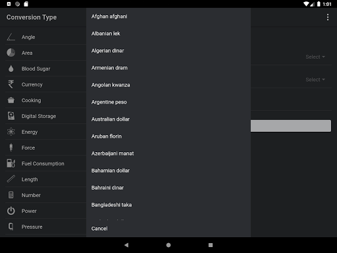Tap the battery status bar icon
Viewport: 337px width, 253px height.
[319, 4]
